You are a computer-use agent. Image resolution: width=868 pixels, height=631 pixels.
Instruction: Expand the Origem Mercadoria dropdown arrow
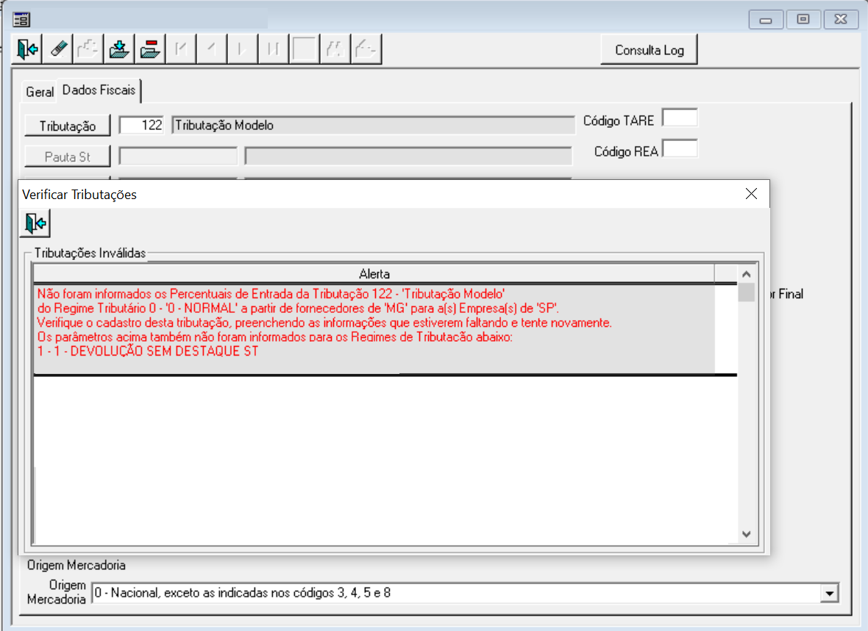829,594
